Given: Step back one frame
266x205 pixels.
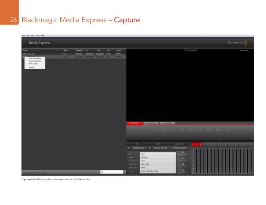Looking at the screenshot, I should click(x=182, y=130).
